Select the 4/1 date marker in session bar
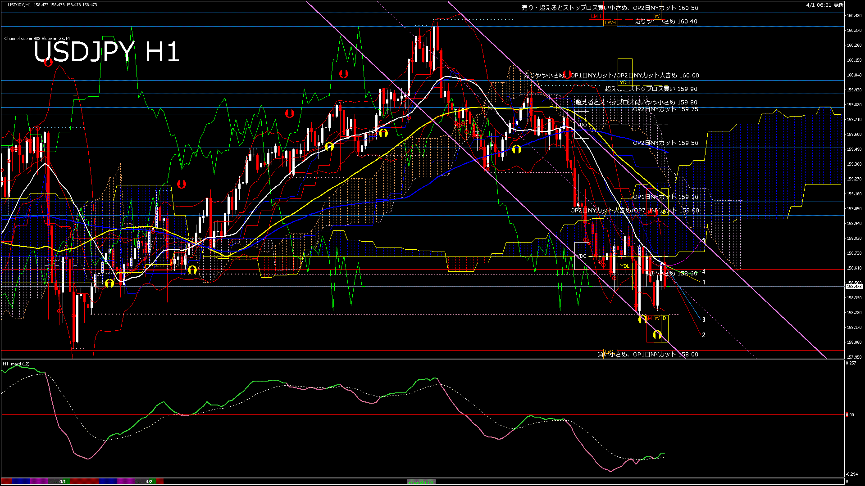 tap(63, 481)
